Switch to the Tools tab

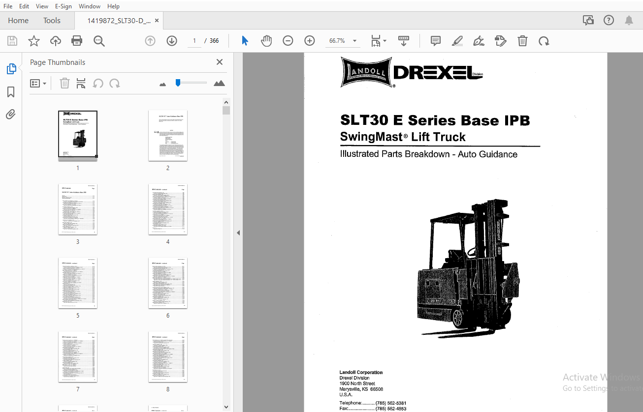[52, 21]
